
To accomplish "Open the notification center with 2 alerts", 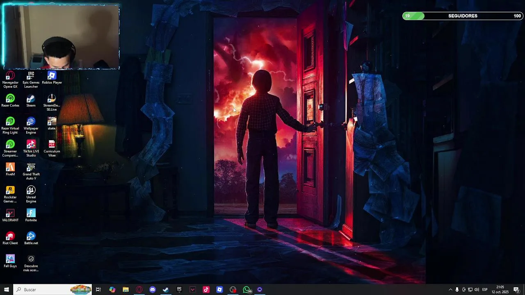I will 516,290.
